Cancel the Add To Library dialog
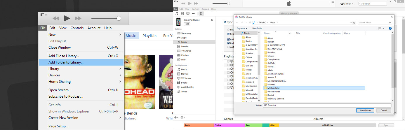The height and width of the screenshot is (130, 405). coord(384,110)
